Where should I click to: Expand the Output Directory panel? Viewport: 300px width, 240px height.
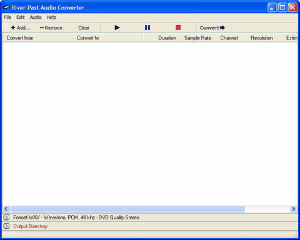coord(6,226)
